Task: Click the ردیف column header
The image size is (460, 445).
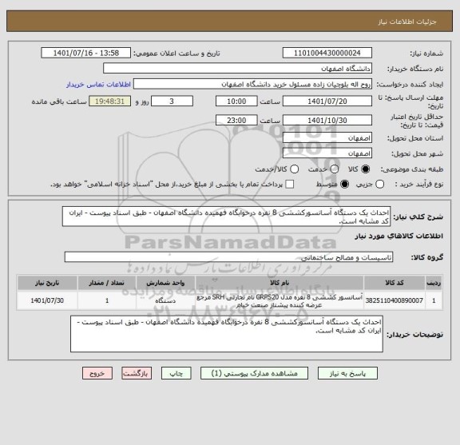Action: pyautogui.click(x=434, y=283)
